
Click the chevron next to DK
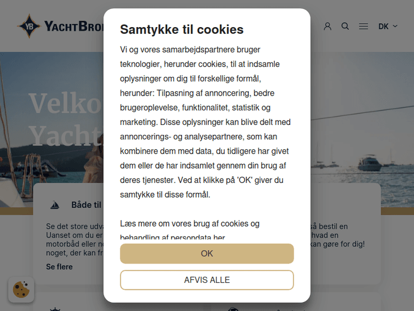coord(395,26)
